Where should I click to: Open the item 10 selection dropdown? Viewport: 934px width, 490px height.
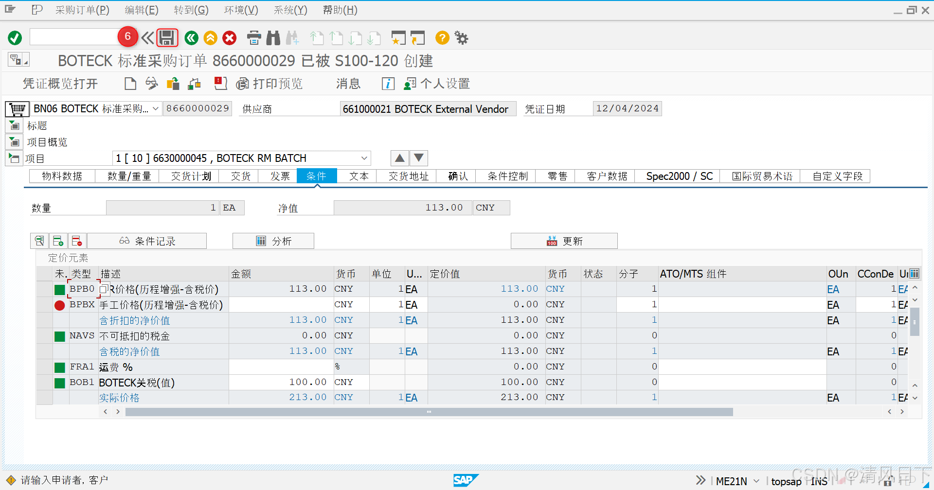click(364, 158)
